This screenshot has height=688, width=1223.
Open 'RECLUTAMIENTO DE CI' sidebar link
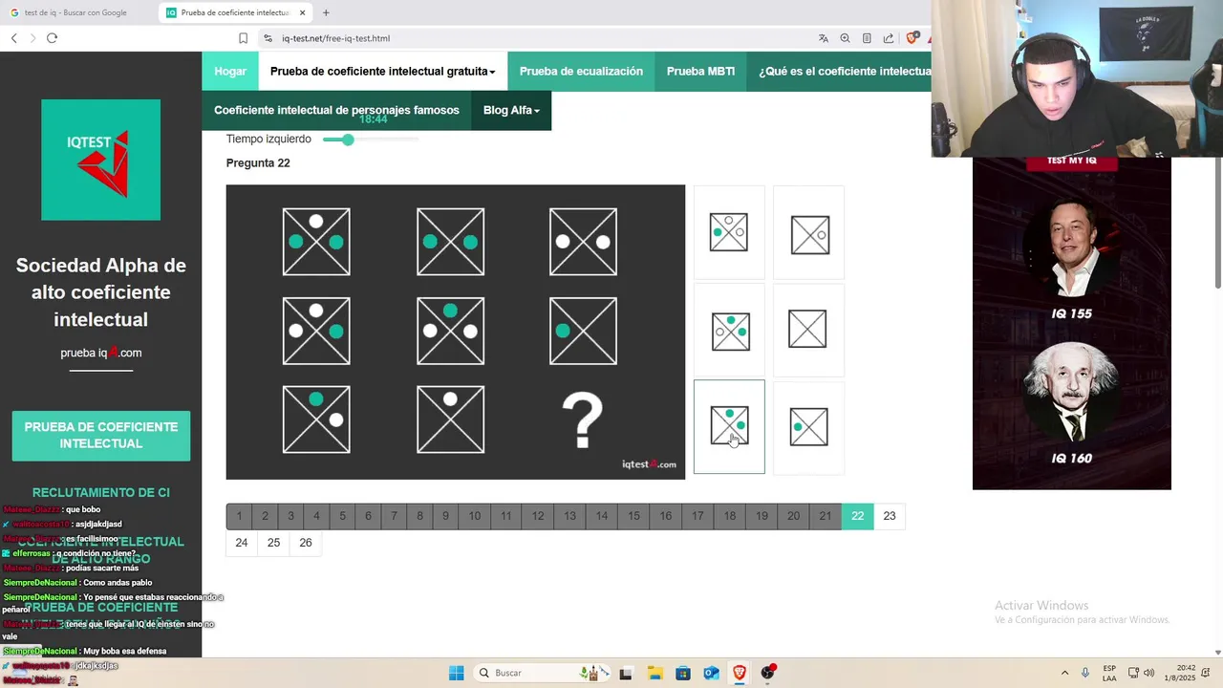pyautogui.click(x=100, y=492)
